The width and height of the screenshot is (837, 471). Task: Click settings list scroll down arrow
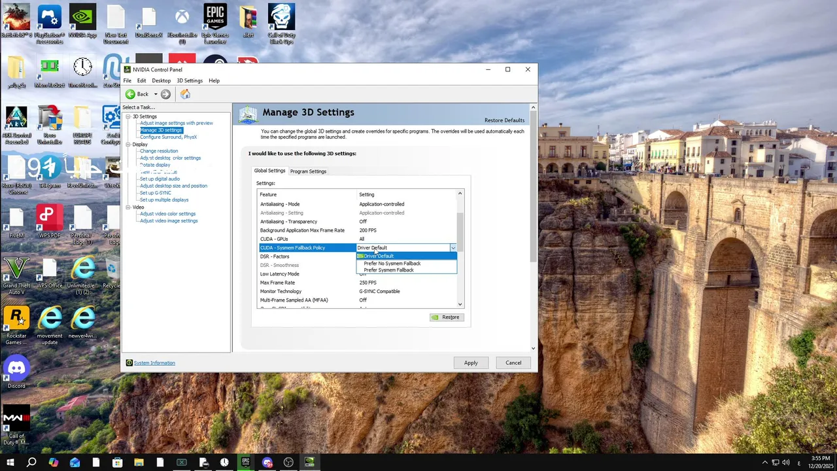(x=460, y=304)
